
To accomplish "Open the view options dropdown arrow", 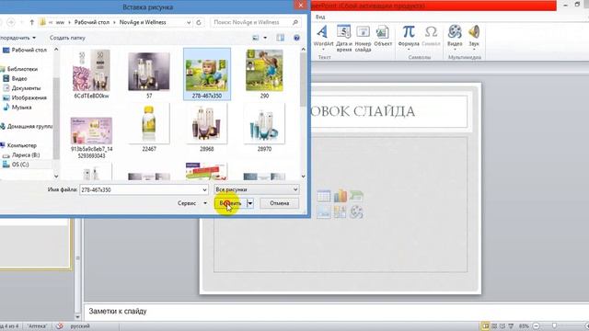I will pos(265,38).
